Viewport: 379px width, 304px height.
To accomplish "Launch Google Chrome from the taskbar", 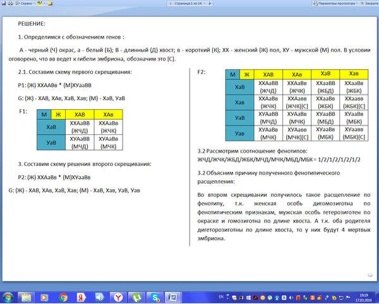I will (63, 296).
